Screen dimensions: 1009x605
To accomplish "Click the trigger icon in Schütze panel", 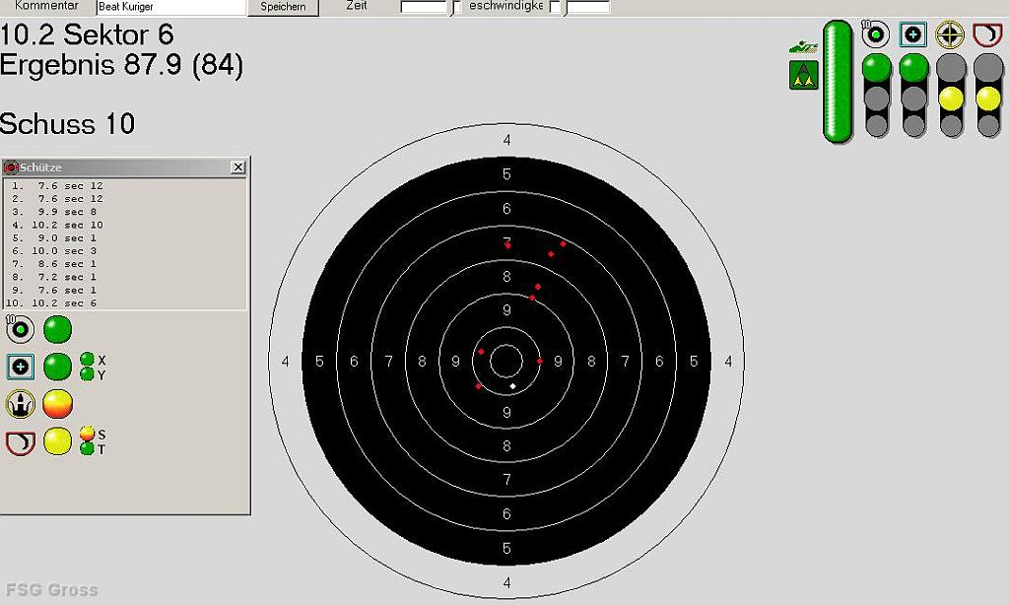I will click(20, 442).
